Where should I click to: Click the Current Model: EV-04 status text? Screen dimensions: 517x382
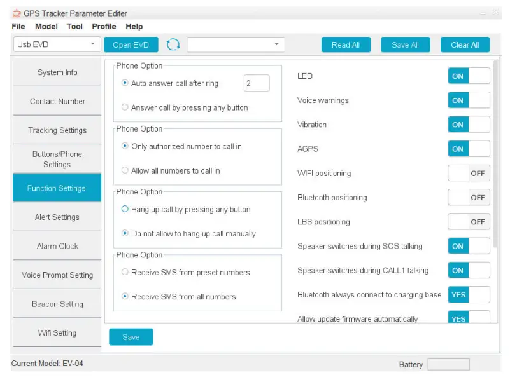coord(47,363)
